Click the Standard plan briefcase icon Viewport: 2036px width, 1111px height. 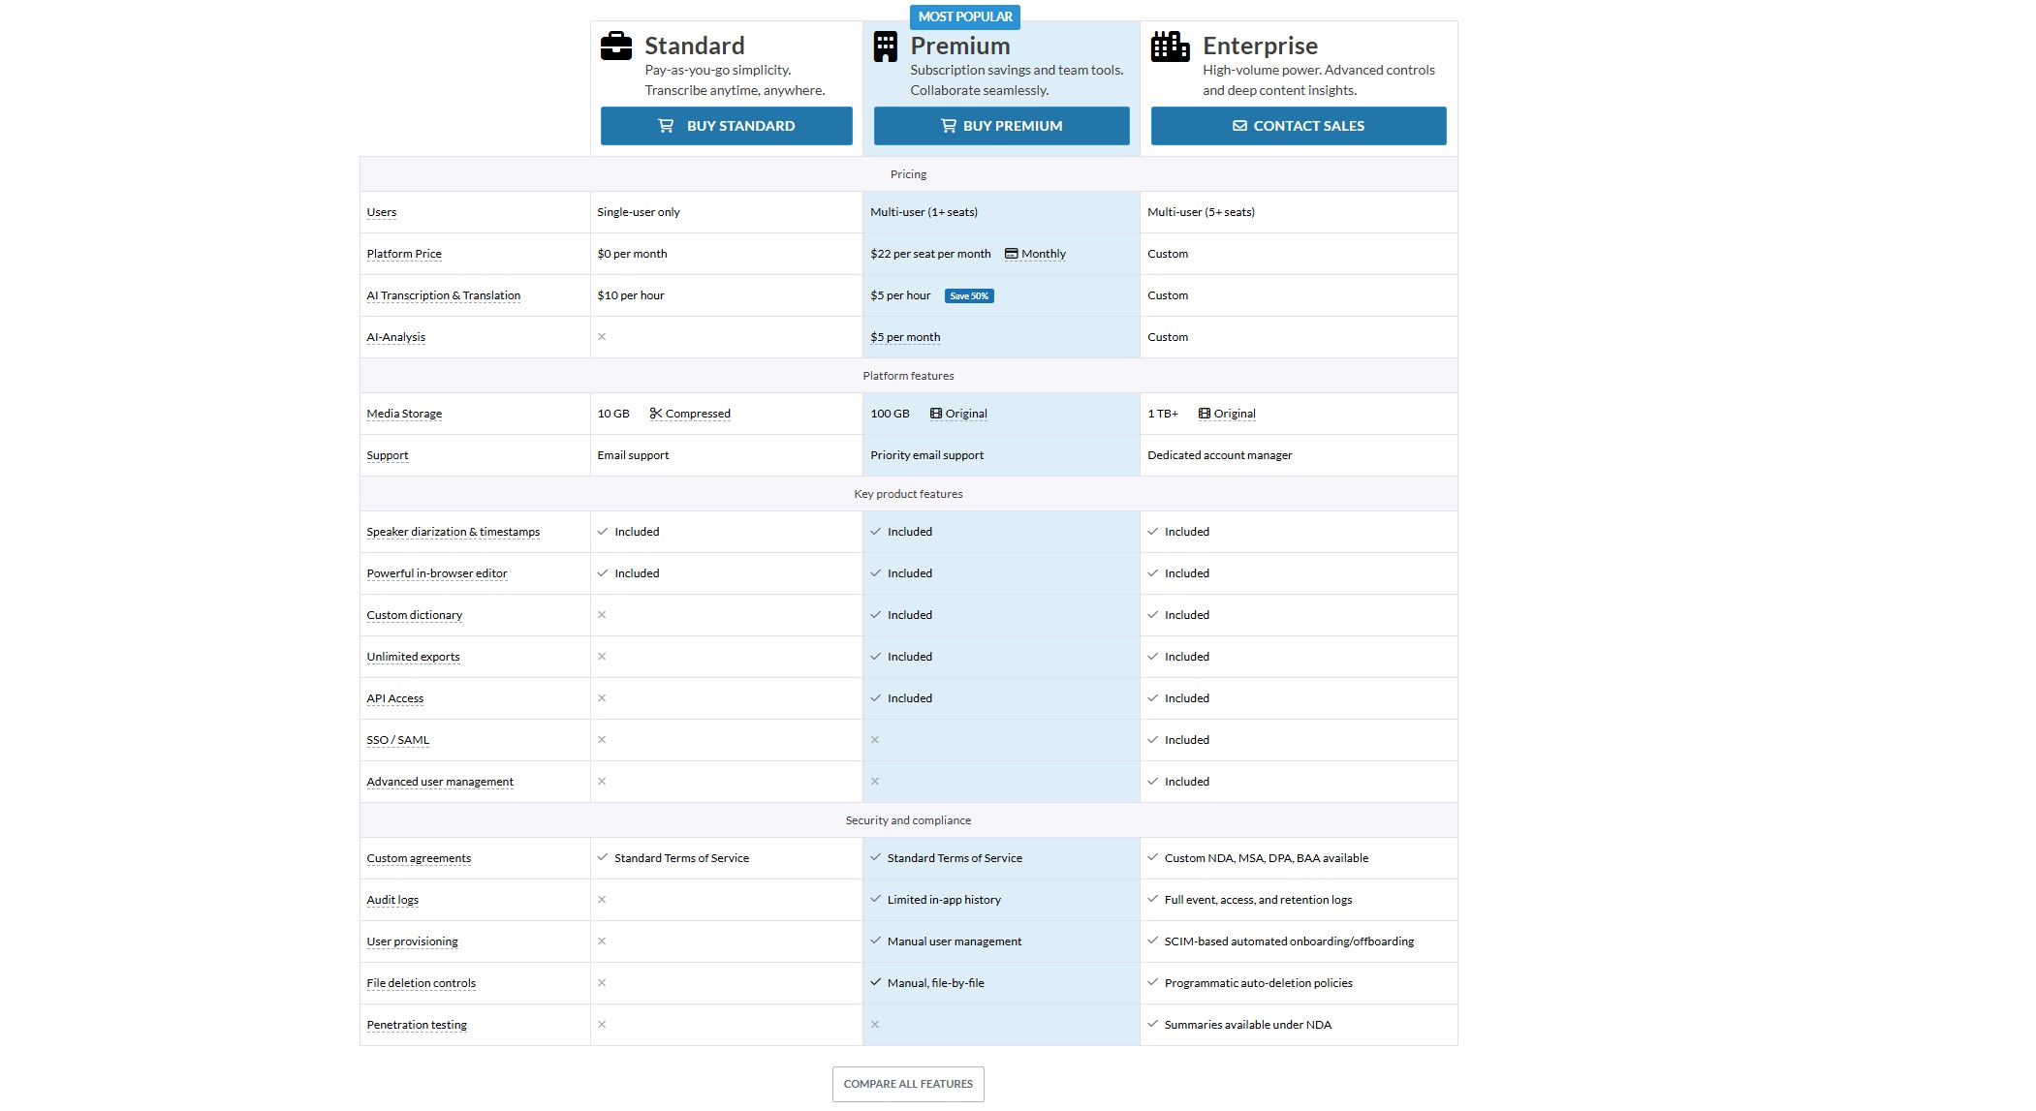click(616, 46)
